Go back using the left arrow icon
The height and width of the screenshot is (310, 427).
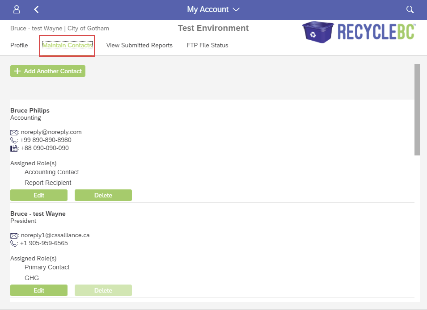36,9
